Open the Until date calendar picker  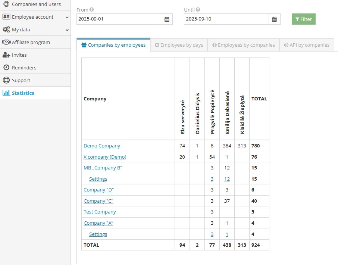[x=275, y=19]
